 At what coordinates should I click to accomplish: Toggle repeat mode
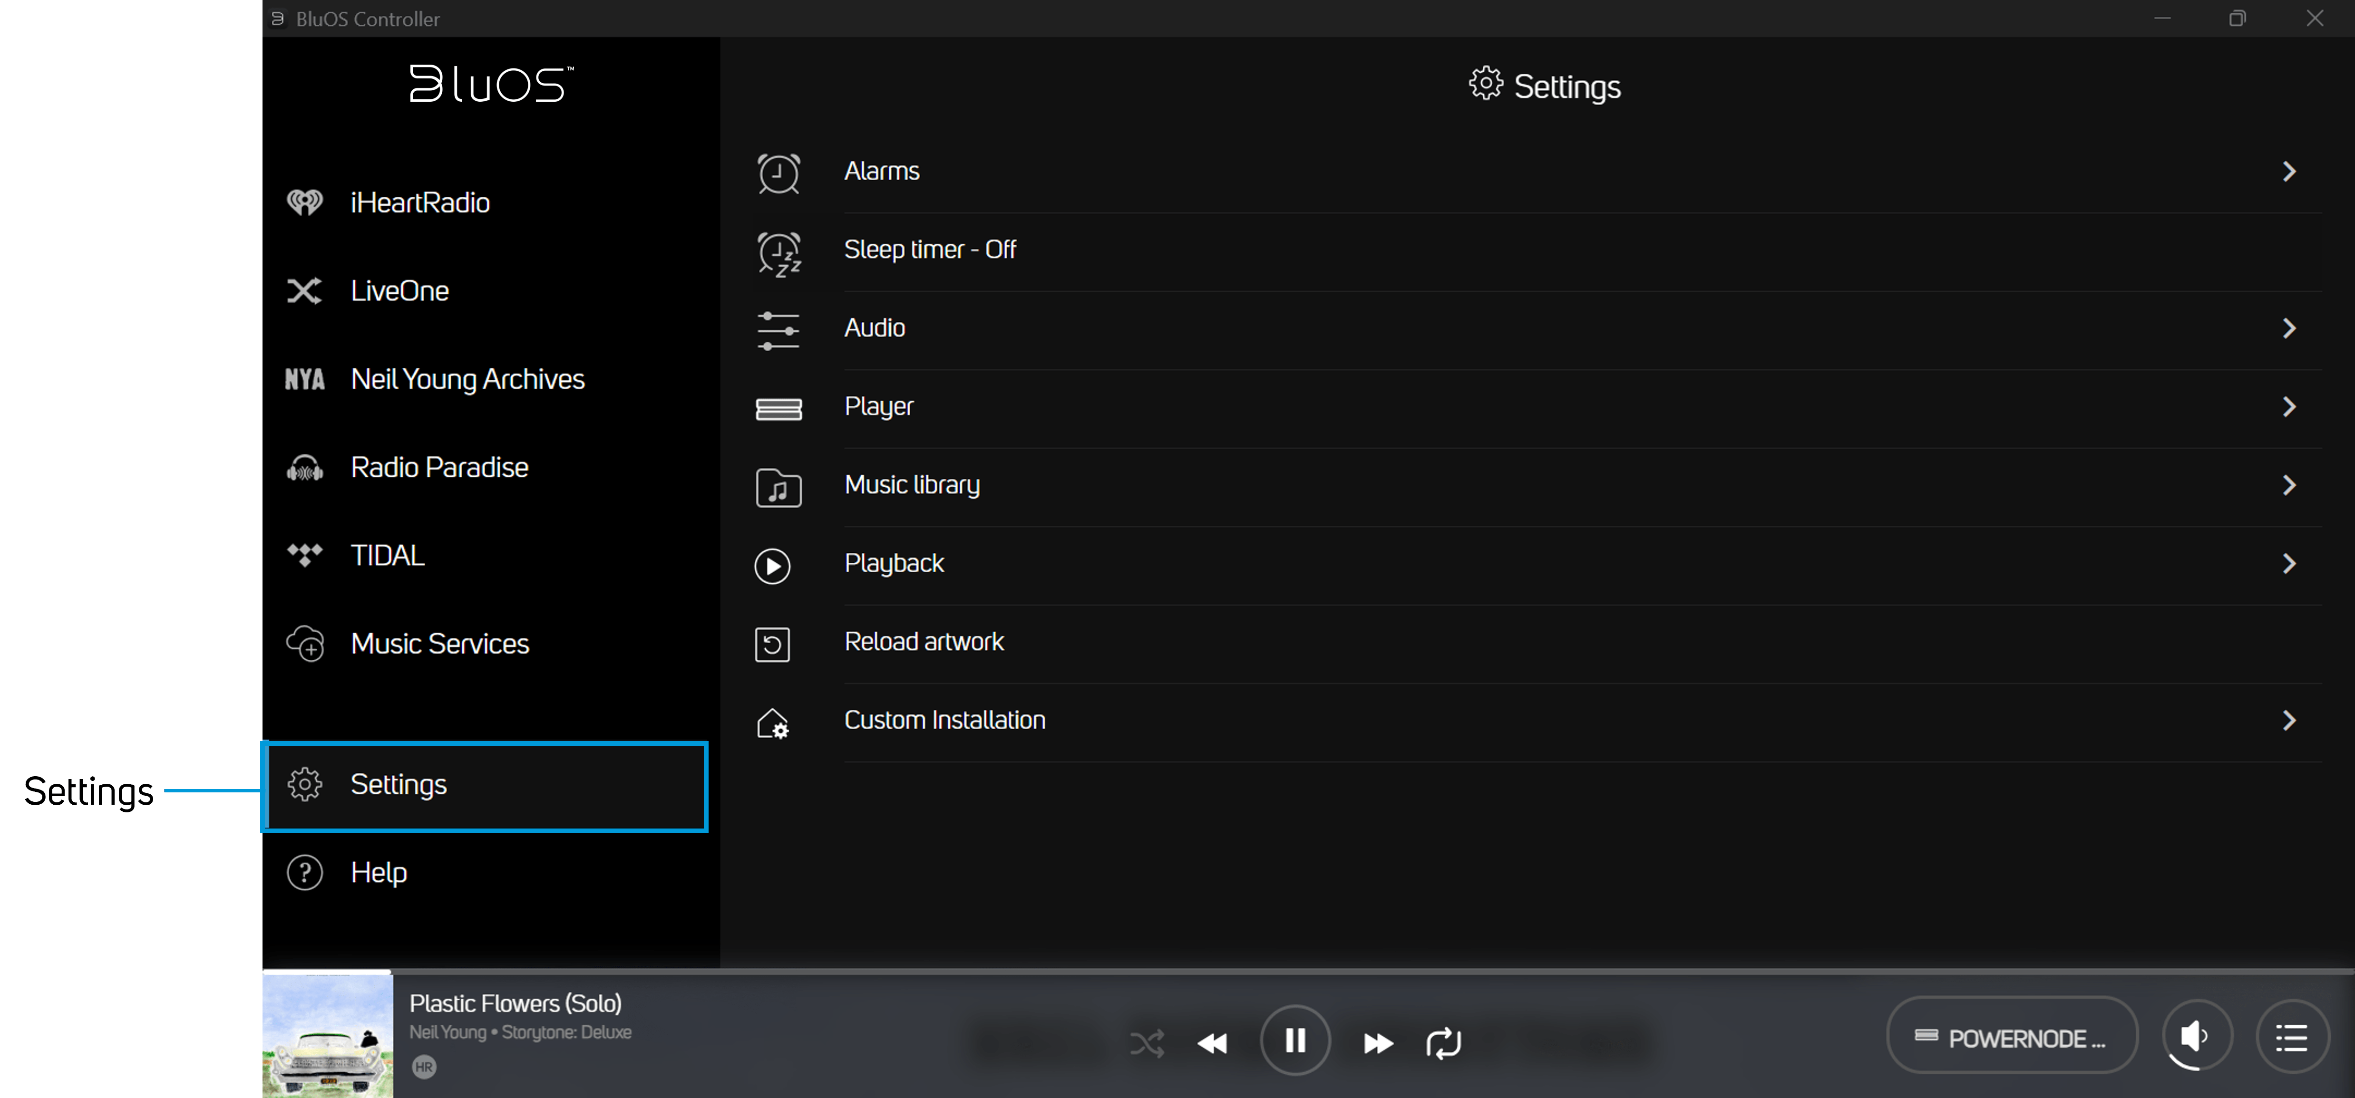(x=1443, y=1042)
